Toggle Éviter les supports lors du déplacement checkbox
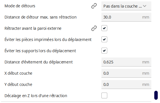The height and width of the screenshot is (103, 160). 104,51
